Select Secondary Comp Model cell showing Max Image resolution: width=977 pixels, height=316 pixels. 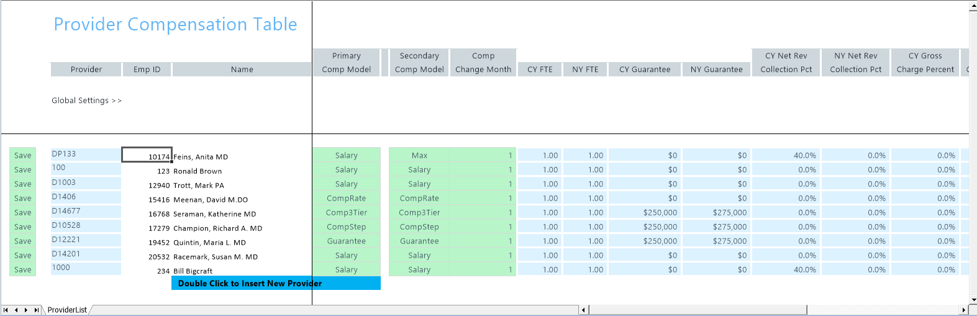pos(419,155)
